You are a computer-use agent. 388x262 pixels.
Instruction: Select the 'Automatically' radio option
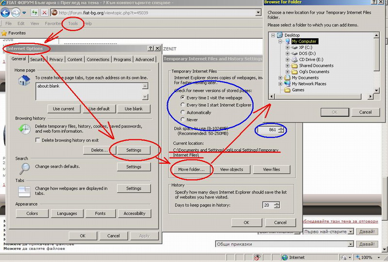pyautogui.click(x=183, y=112)
